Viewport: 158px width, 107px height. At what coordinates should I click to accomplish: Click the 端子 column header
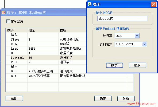point(16,30)
